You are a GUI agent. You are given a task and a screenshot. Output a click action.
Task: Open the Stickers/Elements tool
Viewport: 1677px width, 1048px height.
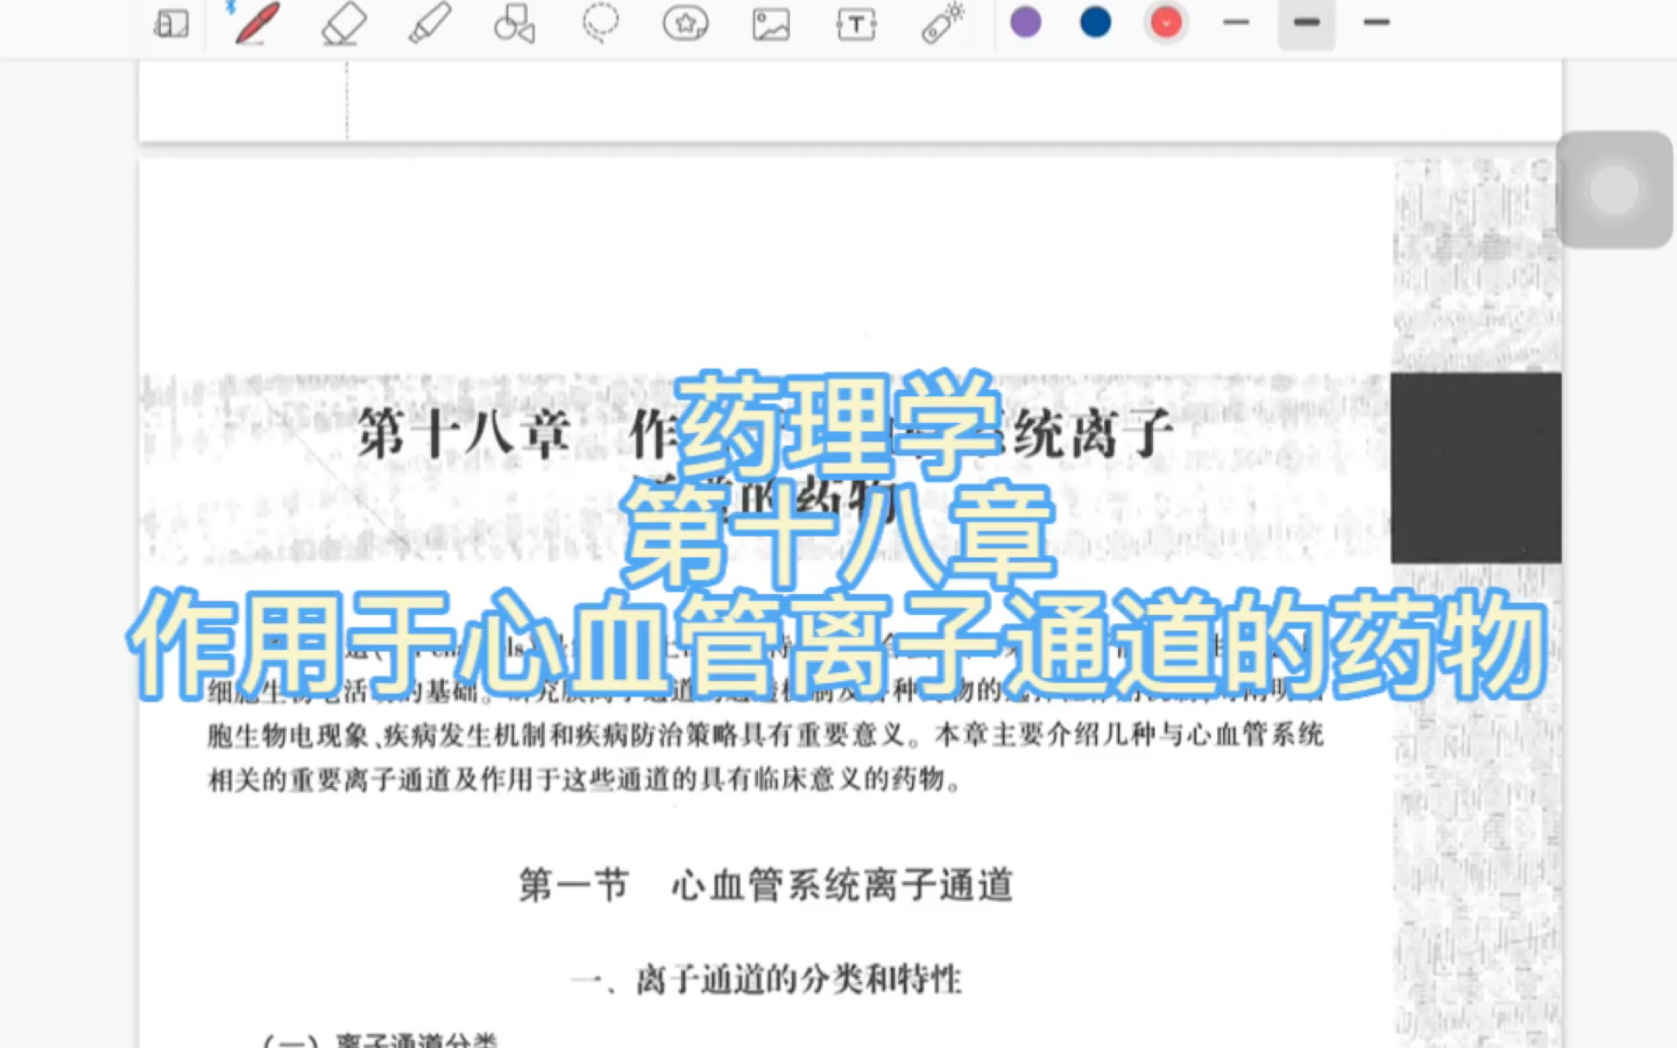tap(686, 23)
